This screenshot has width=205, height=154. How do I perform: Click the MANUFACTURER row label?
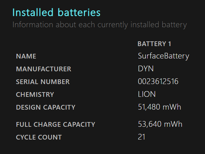point(44,69)
